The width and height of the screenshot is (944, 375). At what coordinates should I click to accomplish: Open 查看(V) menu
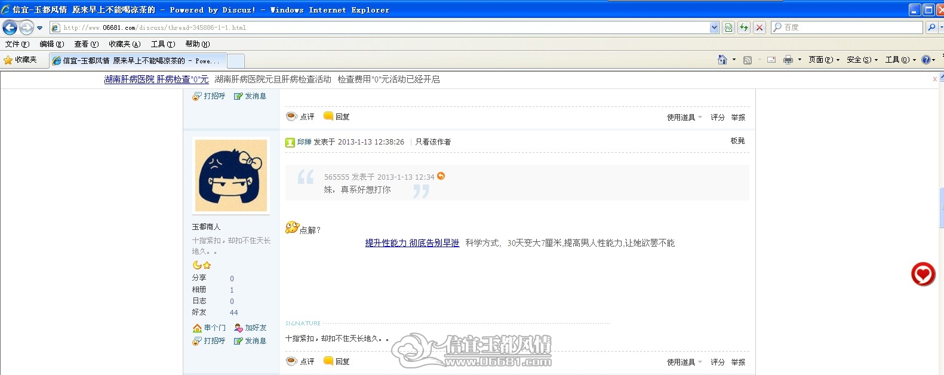[86, 44]
